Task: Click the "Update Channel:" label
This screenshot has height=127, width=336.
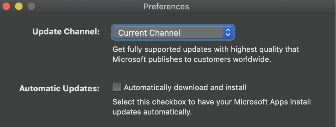Action: click(x=66, y=32)
